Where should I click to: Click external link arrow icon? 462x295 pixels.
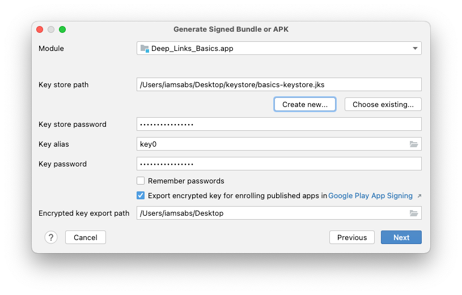pyautogui.click(x=419, y=196)
